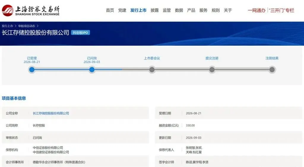This screenshot has width=304, height=167.
Task: Click sponsor 中信证券股份有限公司
Action: 48,148
